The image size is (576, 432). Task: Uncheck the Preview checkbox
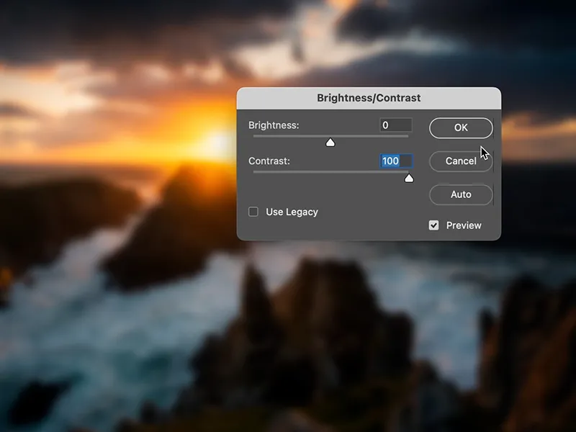(x=433, y=225)
